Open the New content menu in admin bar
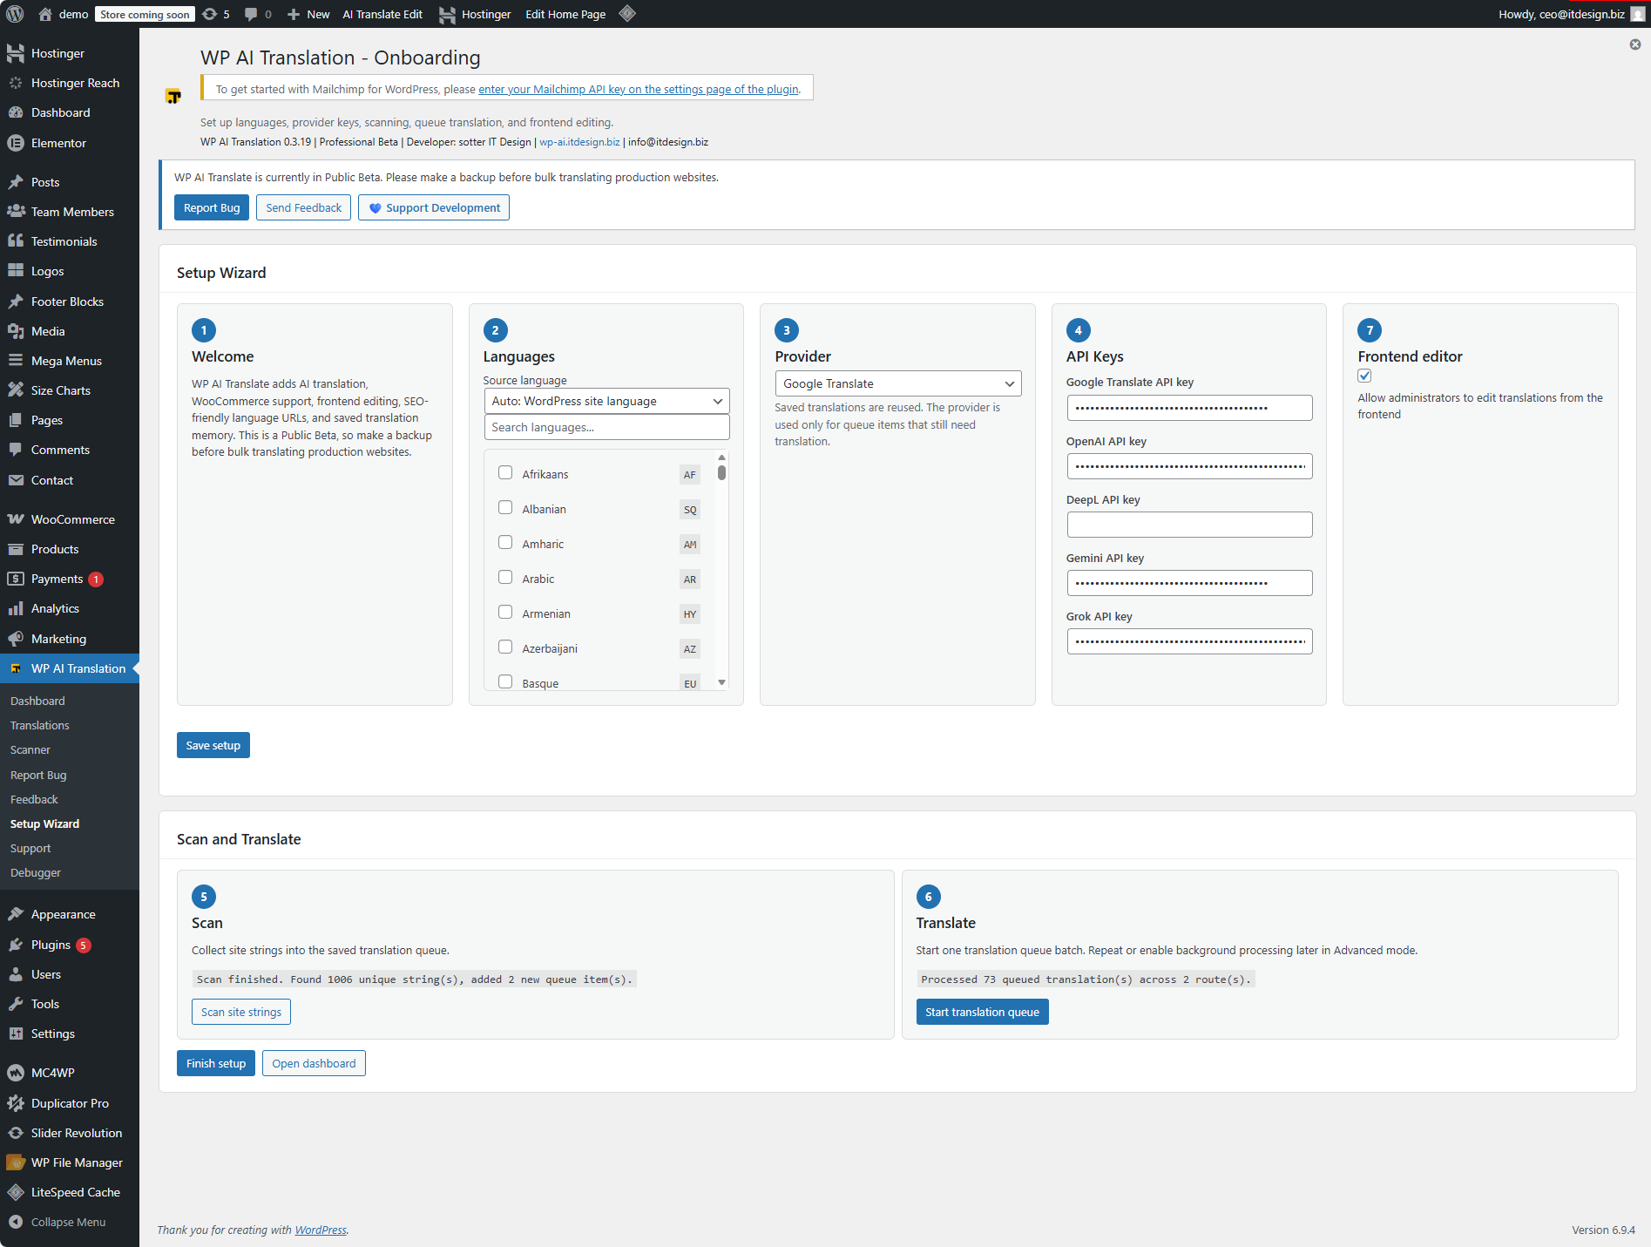This screenshot has width=1651, height=1247. (x=308, y=14)
